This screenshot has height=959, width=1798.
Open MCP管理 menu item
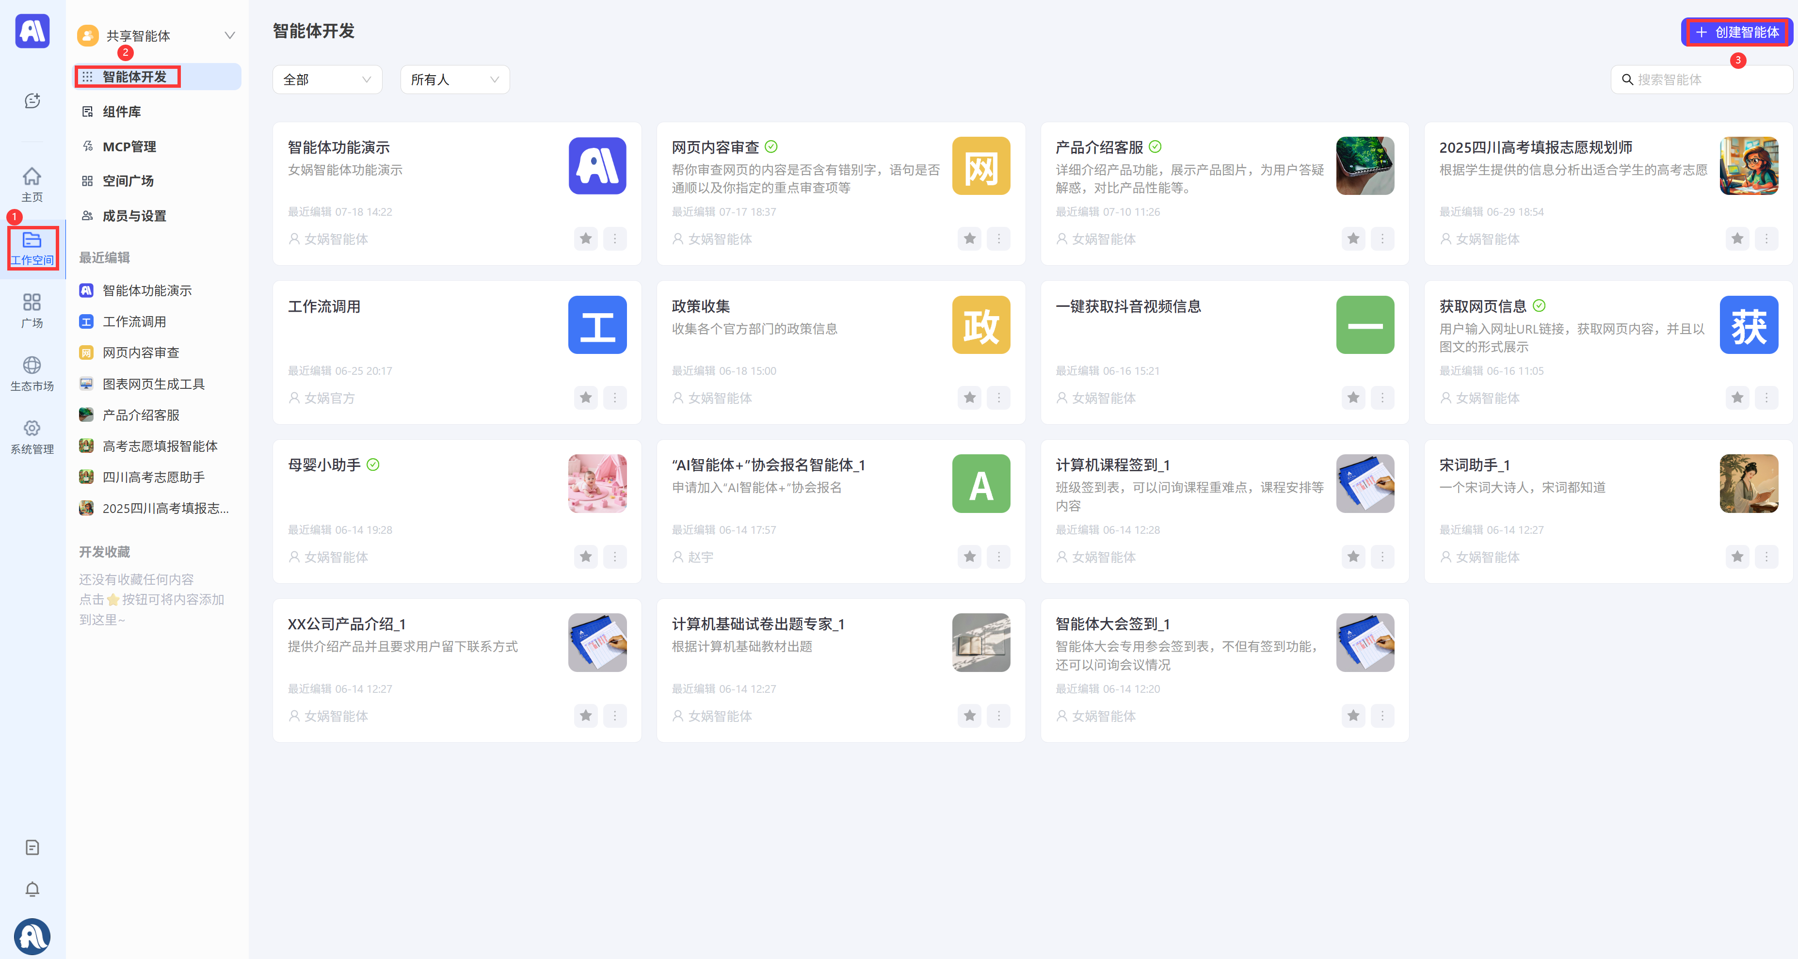click(x=129, y=146)
